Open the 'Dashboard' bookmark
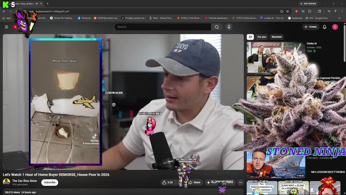 point(295,18)
